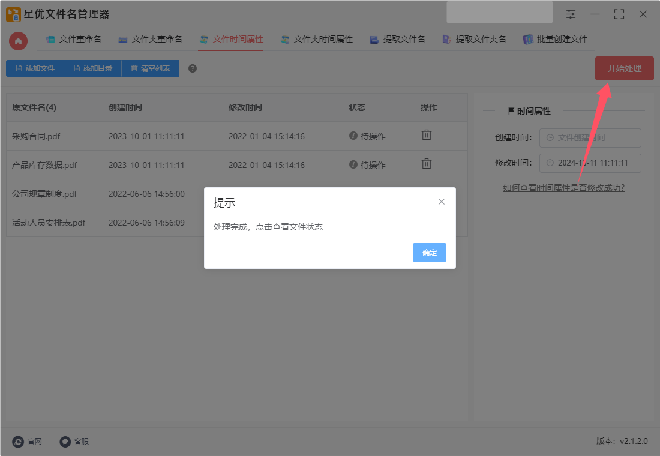Click the 创建时间 column header
Screen dimensions: 660x456
pyautogui.click(x=125, y=107)
